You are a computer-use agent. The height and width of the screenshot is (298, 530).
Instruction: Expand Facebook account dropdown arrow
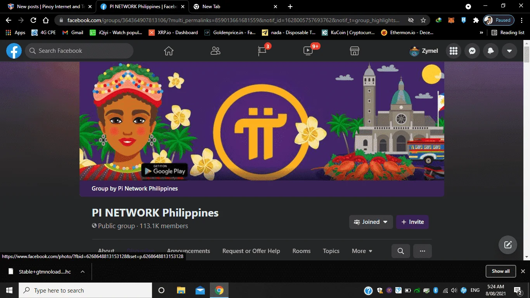[x=509, y=51]
